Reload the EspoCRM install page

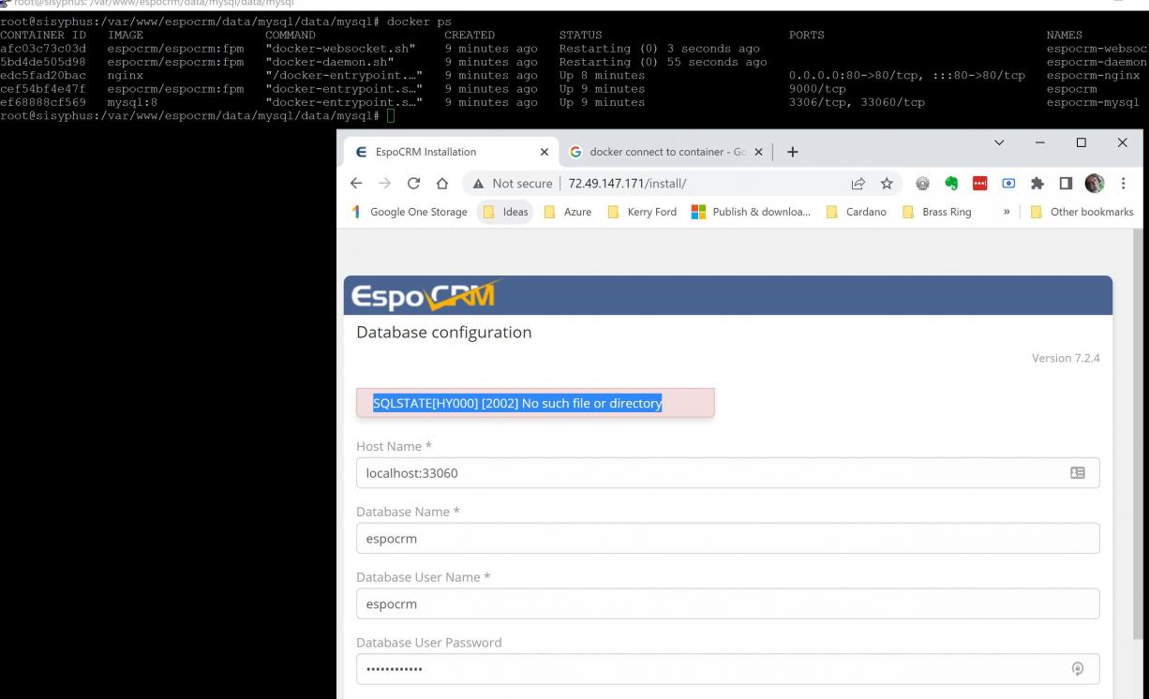pyautogui.click(x=413, y=184)
